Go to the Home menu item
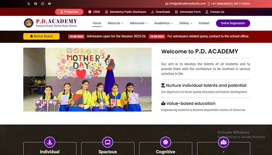Viewport: 272px width, 155px height. click(x=97, y=23)
